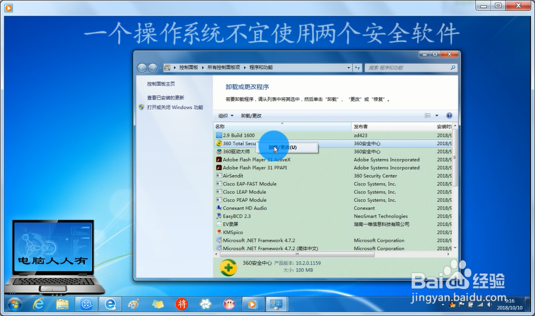
Task: Click the program list horizontal scrollbar
Action: click(297, 254)
